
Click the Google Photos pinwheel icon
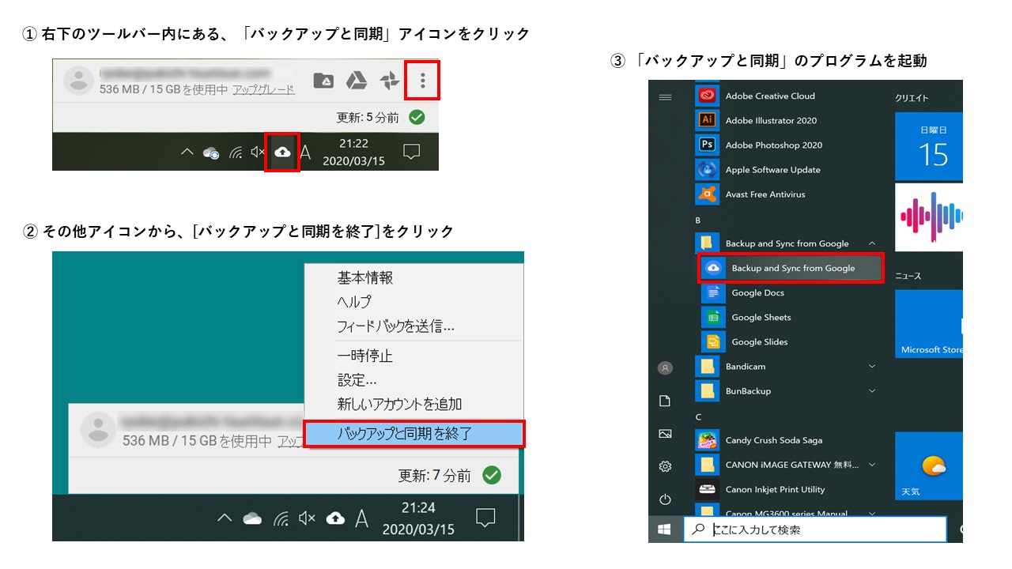(389, 80)
